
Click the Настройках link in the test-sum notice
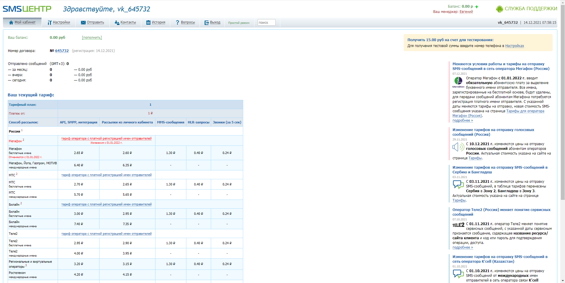[514, 46]
